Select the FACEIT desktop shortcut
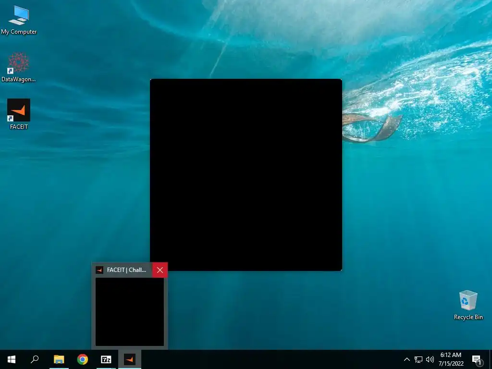Screen dimensions: 492x369 point(19,114)
